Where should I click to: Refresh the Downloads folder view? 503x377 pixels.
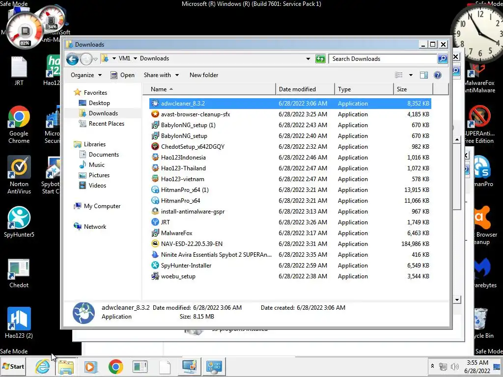click(320, 59)
